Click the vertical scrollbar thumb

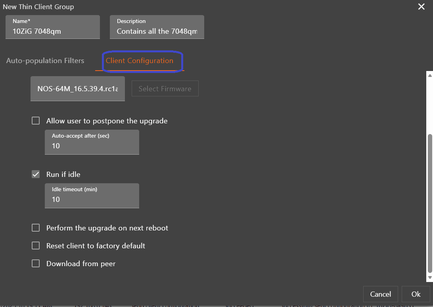[x=429, y=202]
